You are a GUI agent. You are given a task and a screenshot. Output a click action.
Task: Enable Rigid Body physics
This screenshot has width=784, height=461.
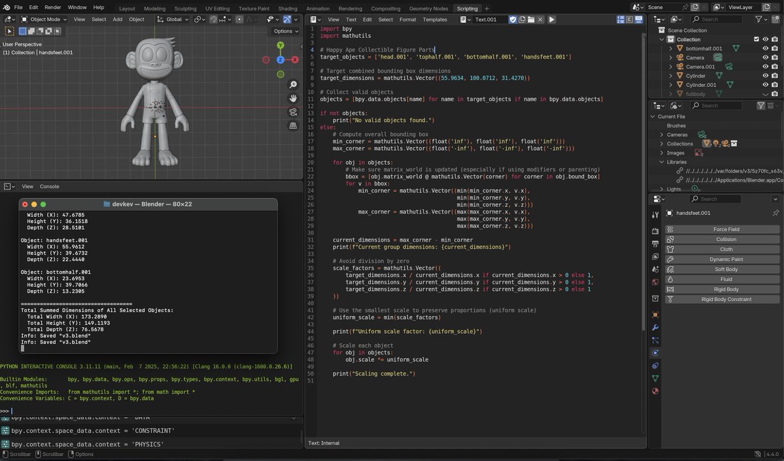[x=722, y=289]
